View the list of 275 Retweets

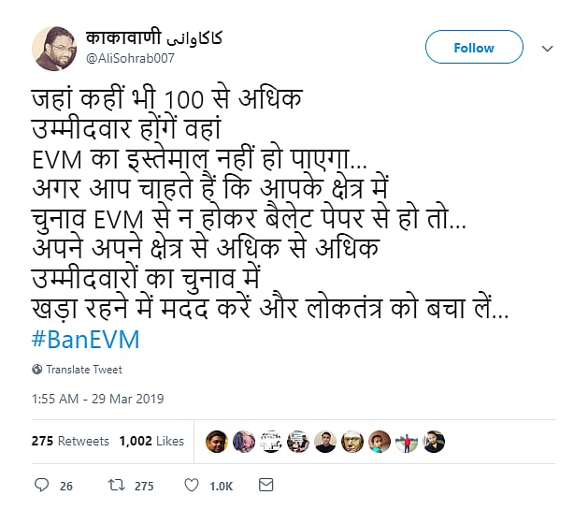click(70, 441)
